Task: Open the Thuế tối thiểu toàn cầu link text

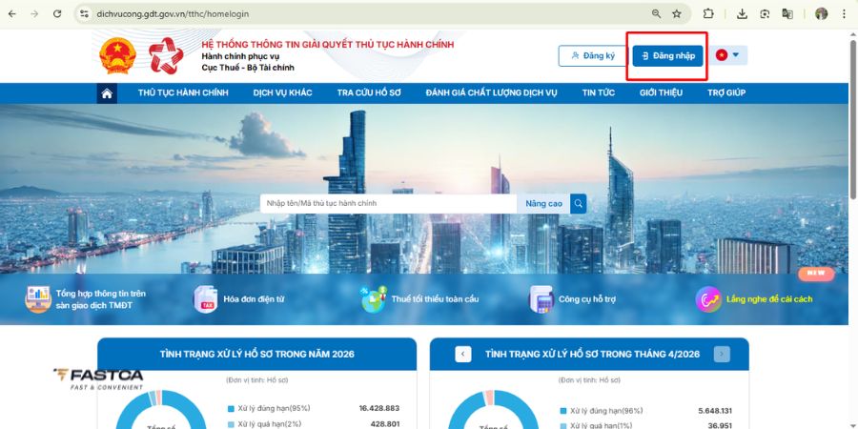Action: pos(435,299)
